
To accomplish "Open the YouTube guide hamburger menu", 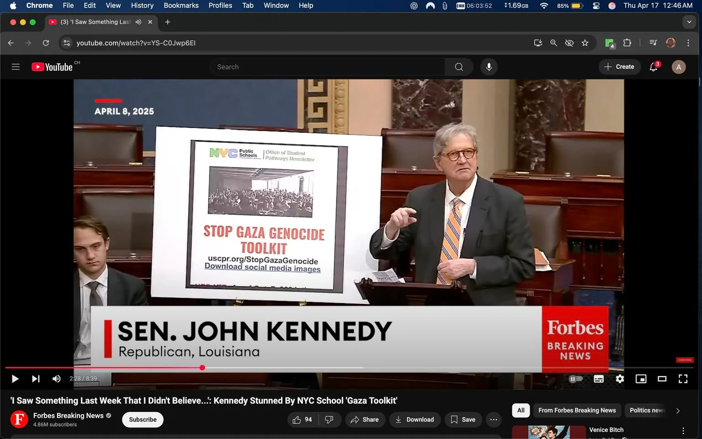I will tap(16, 67).
